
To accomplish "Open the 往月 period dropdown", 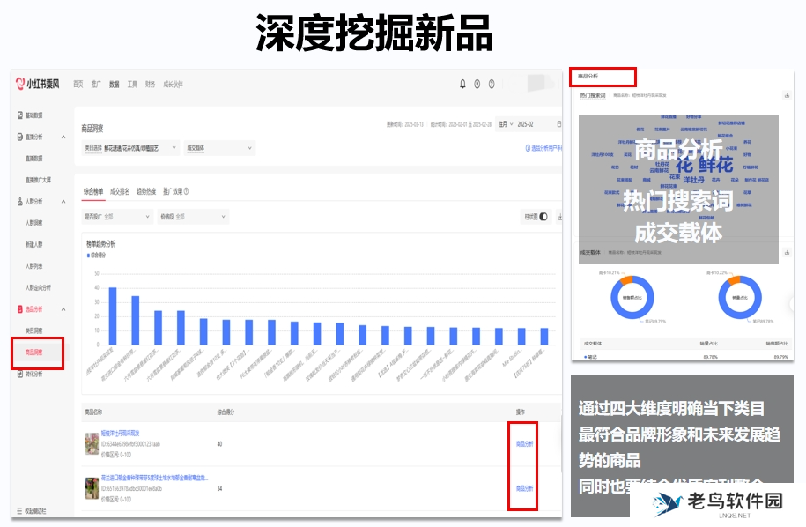I will pyautogui.click(x=506, y=124).
